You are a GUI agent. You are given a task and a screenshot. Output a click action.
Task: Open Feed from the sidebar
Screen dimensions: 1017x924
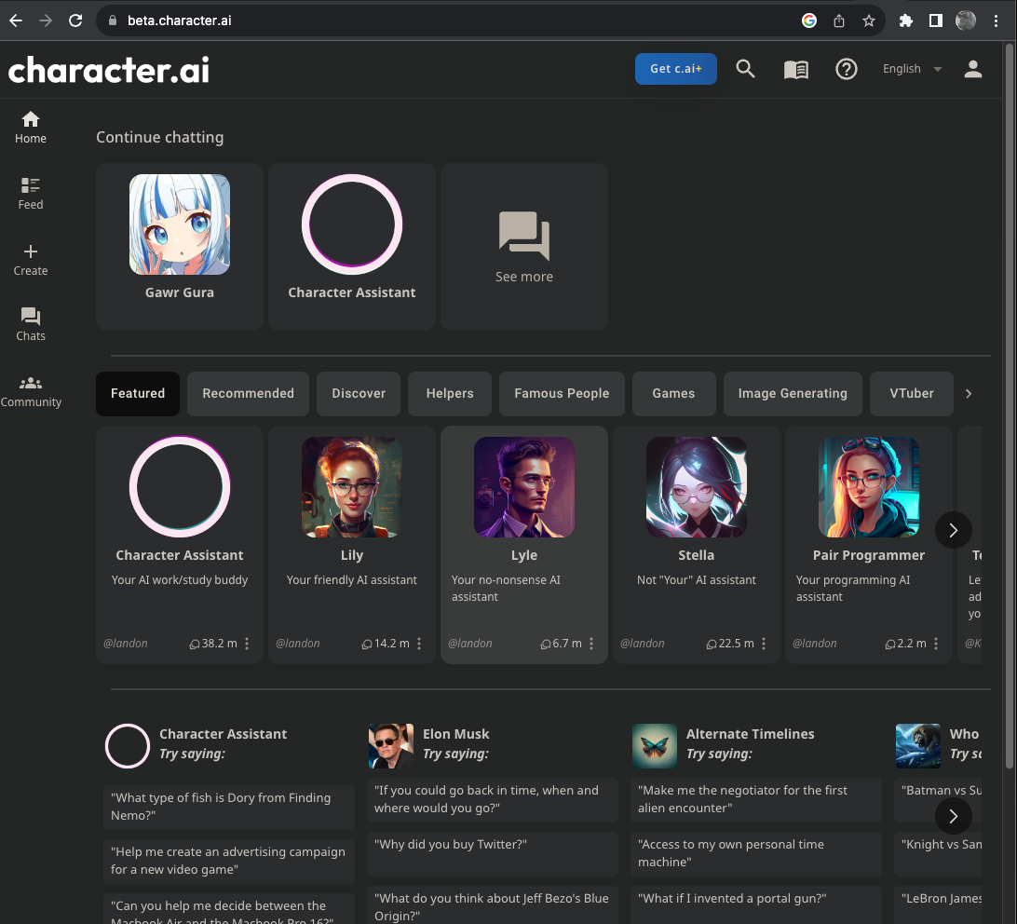[31, 194]
